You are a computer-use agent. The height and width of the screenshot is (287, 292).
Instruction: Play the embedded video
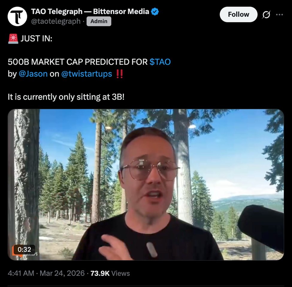click(x=146, y=184)
